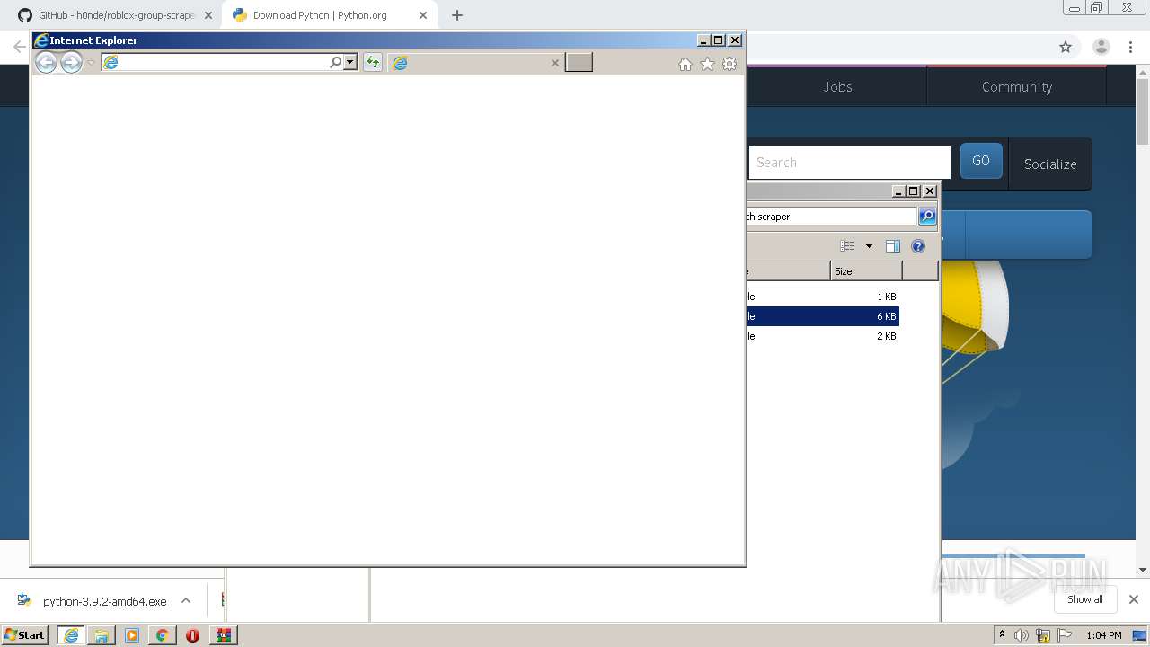Click the Chrome back arrow
Screen dimensions: 1150x647
19,47
